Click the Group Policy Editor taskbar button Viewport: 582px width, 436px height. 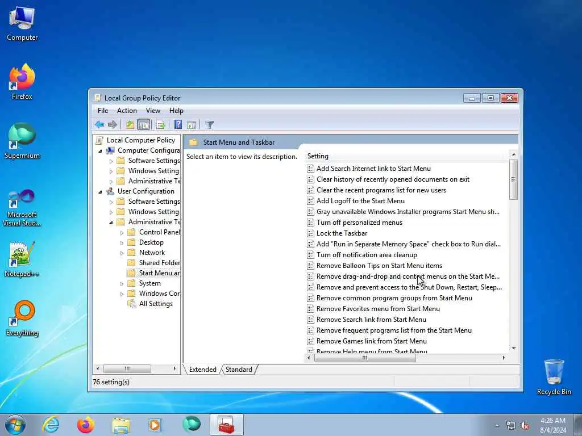(x=226, y=425)
